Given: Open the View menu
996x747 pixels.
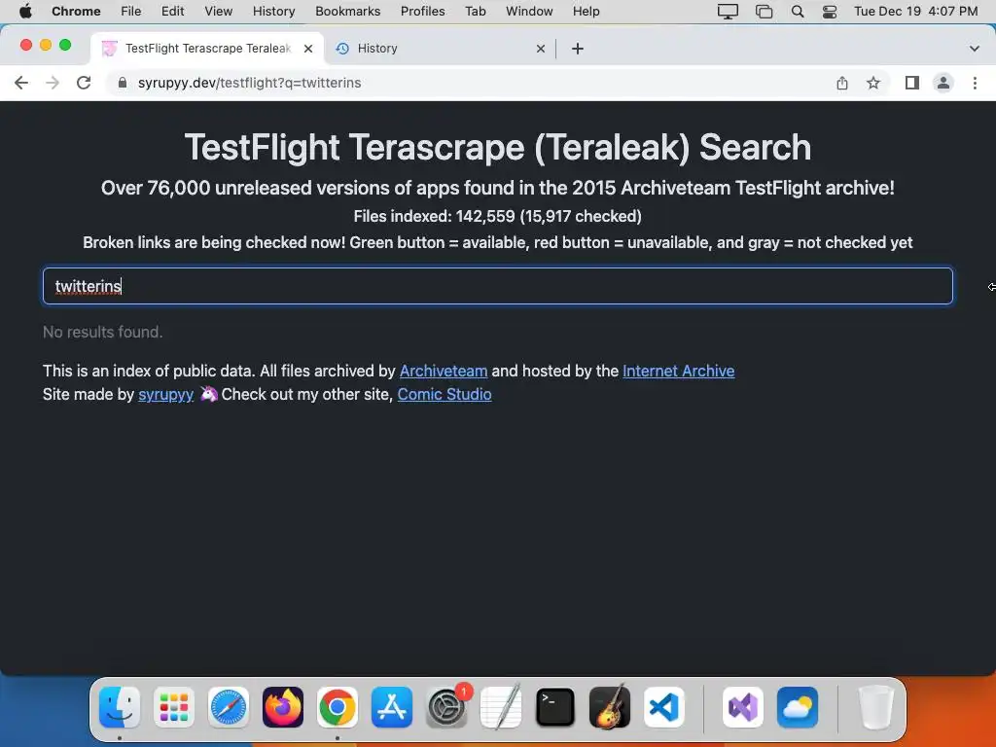Looking at the screenshot, I should point(219,11).
